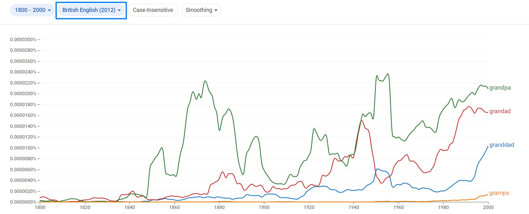Click the 1920 x-axis year label
Screen dimensions: 529x214
point(309,207)
